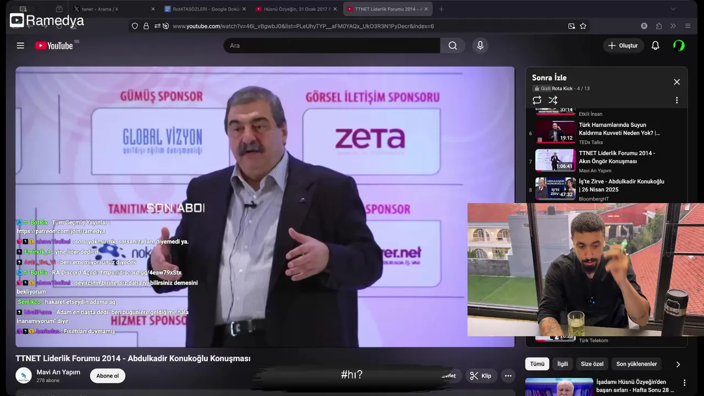
Task: Click the 19:12 duration video thumbnail
Action: tap(555, 132)
